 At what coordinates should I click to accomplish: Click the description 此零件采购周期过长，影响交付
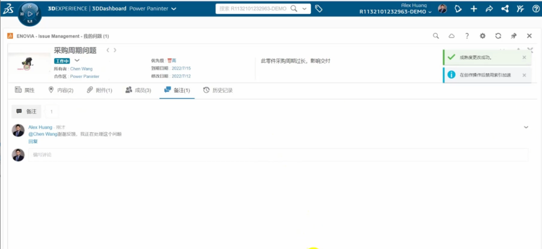point(296,61)
